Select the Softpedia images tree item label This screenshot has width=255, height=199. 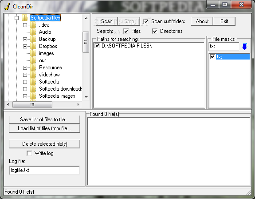point(57,96)
